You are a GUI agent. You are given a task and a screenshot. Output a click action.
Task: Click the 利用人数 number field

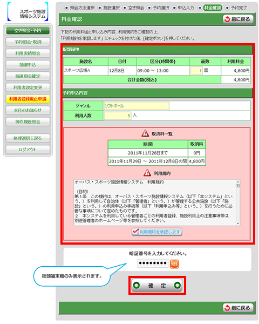(x=118, y=116)
